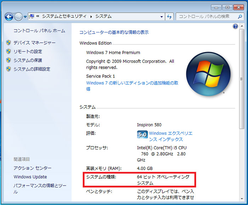Open the arrow after システムとセキュリティ
Viewport: 248px width, 205px height.
[91, 16]
